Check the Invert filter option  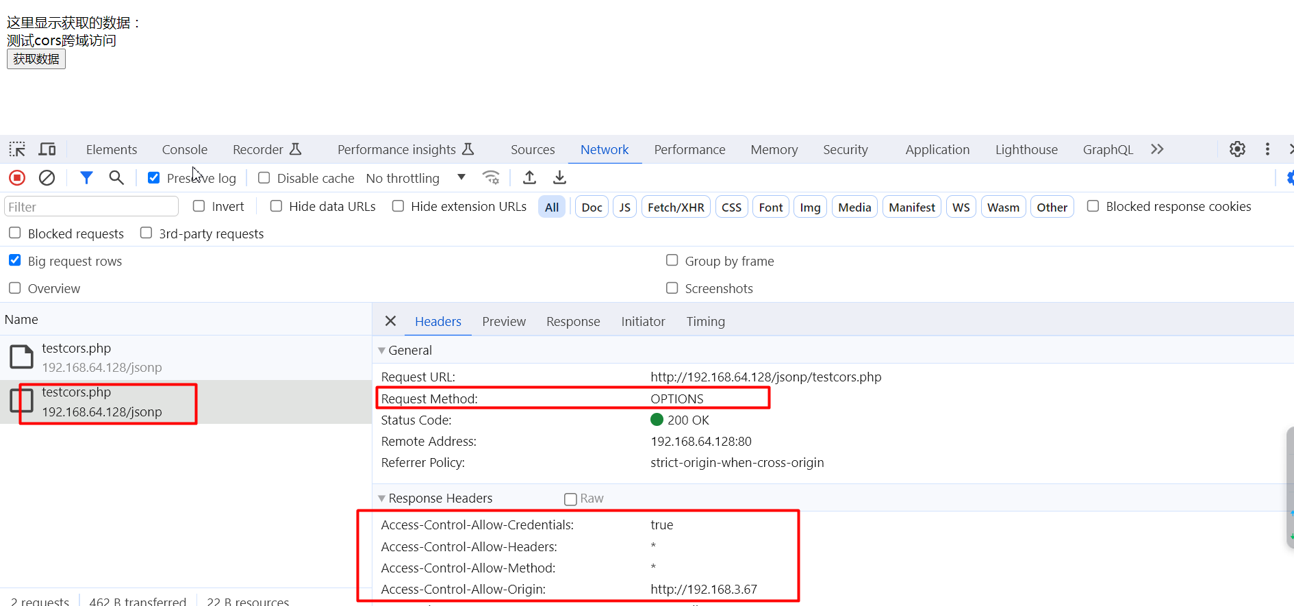(x=199, y=206)
